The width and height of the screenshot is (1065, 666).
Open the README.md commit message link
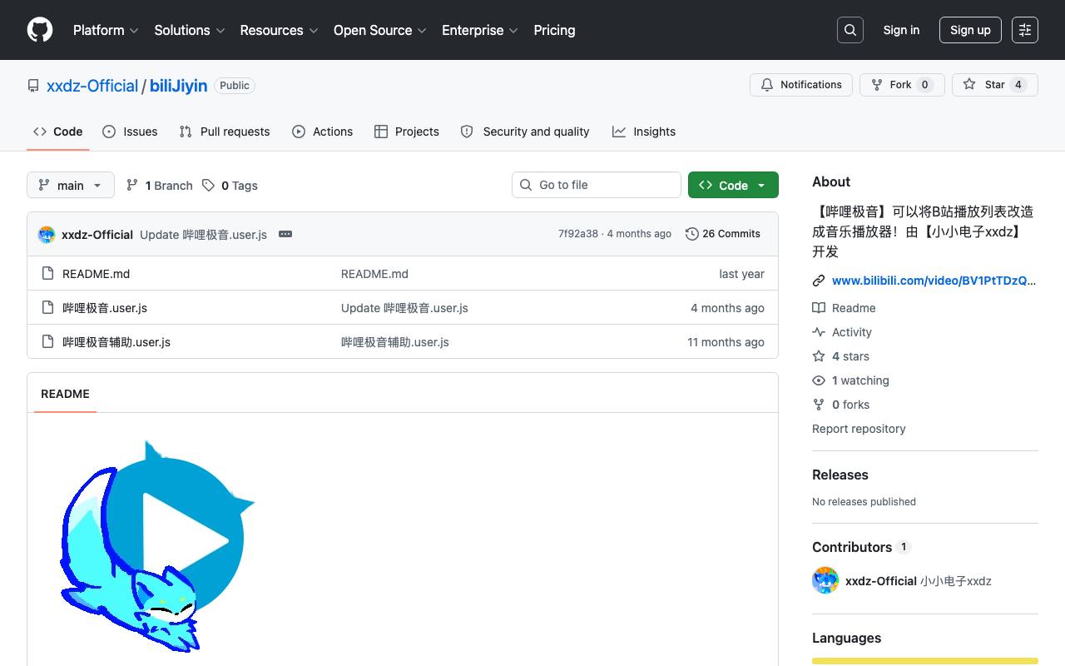coord(374,273)
